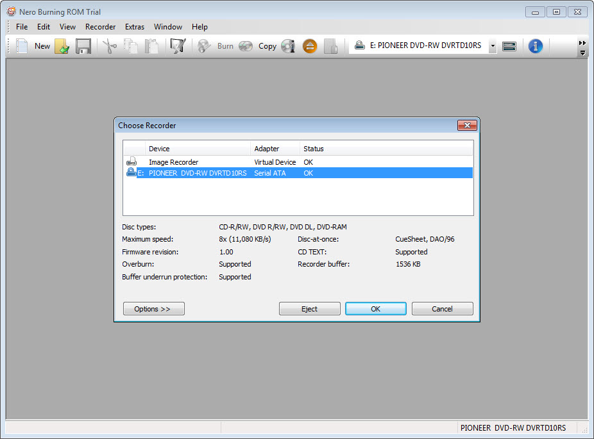Click the Copy label in toolbar
The image size is (594, 439).
pos(267,46)
